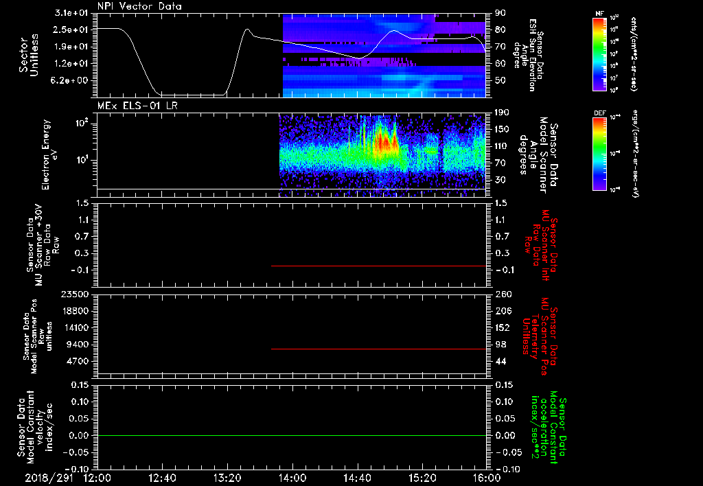Viewport: 703px width, 486px height.
Task: Click the 4700 scanner position tick value
Action: [77, 361]
